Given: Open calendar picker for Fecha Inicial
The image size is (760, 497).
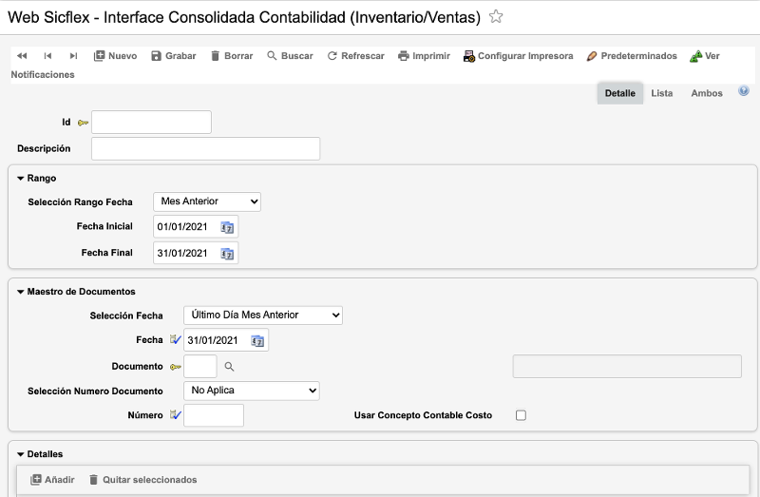Looking at the screenshot, I should [227, 227].
